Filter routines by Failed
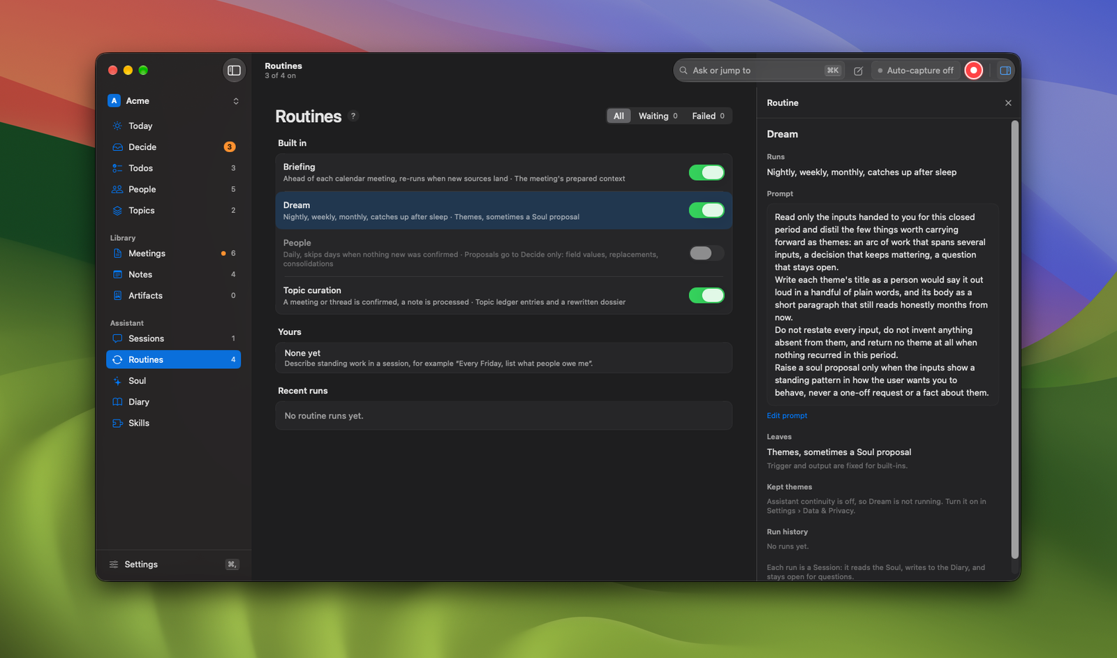The height and width of the screenshot is (658, 1117). pyautogui.click(x=708, y=116)
